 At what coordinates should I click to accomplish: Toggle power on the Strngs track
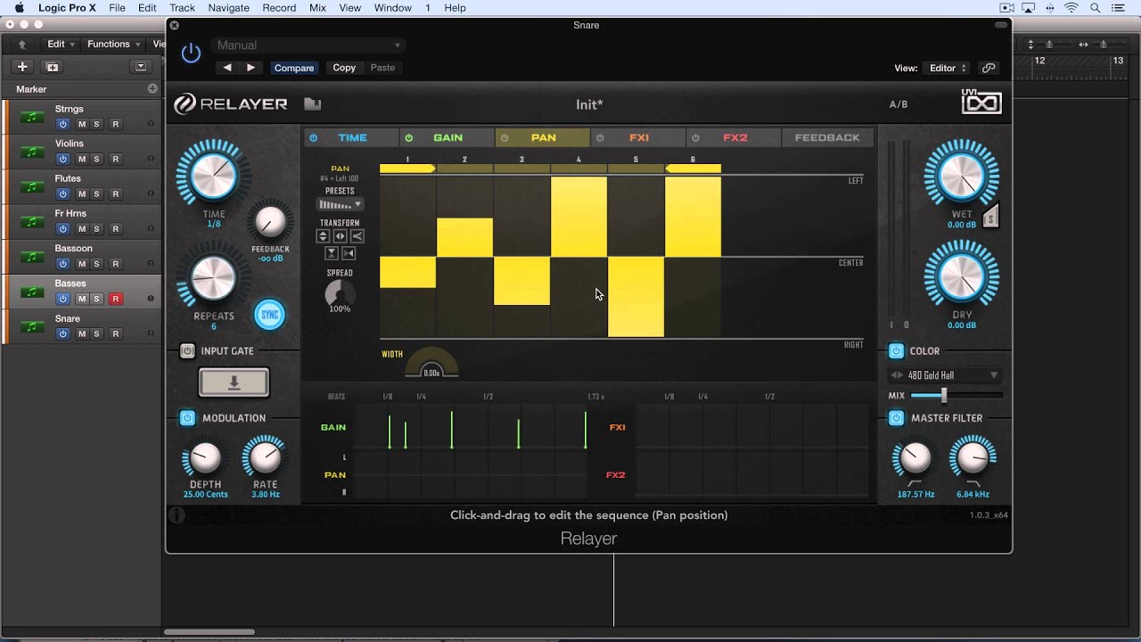click(62, 124)
